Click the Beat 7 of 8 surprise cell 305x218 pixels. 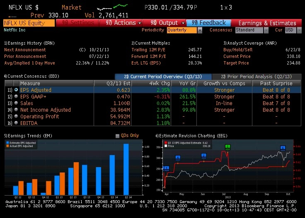276,103
